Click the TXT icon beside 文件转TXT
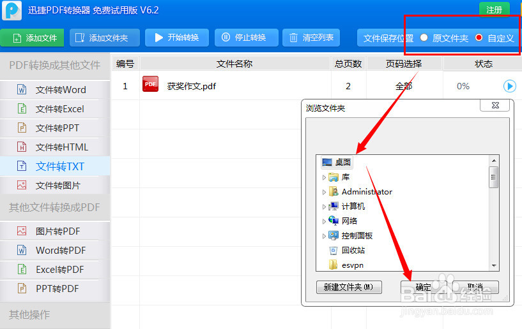The image size is (522, 329). click(x=22, y=166)
